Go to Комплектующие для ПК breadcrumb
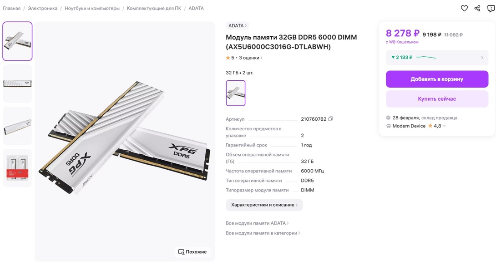The width and height of the screenshot is (496, 265). click(154, 8)
